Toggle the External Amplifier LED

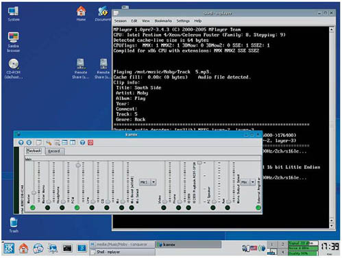pyautogui.click(x=258, y=207)
